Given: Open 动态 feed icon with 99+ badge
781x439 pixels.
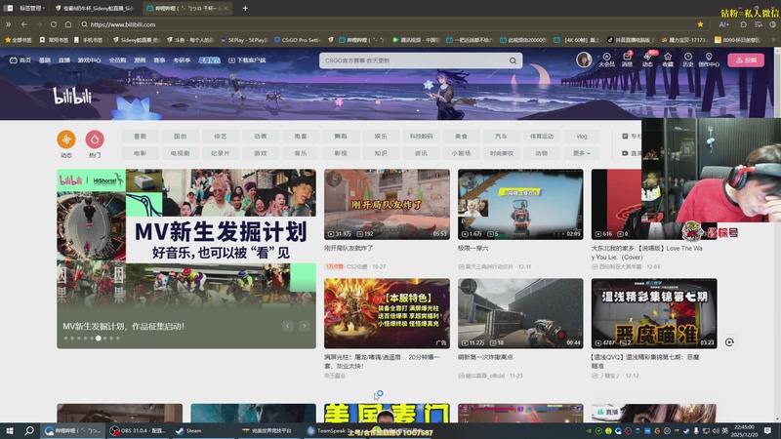Looking at the screenshot, I should pos(647,60).
